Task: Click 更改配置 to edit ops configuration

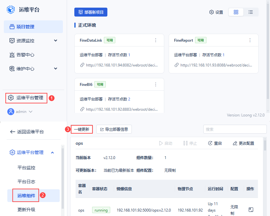Action: 244,143
